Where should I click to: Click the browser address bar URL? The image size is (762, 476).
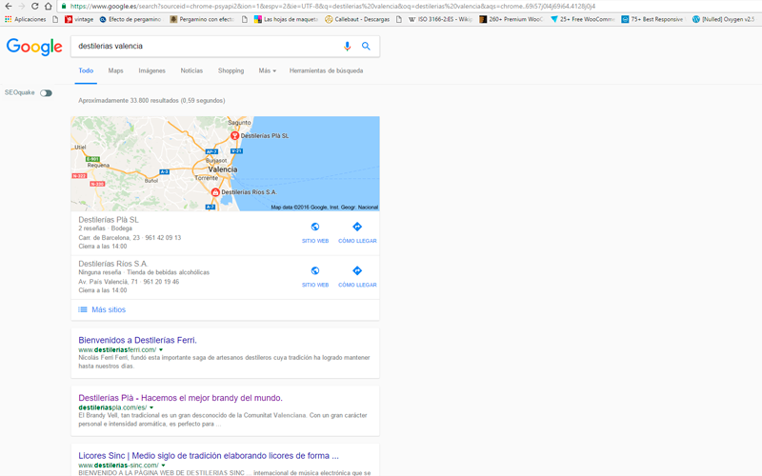[x=332, y=7]
